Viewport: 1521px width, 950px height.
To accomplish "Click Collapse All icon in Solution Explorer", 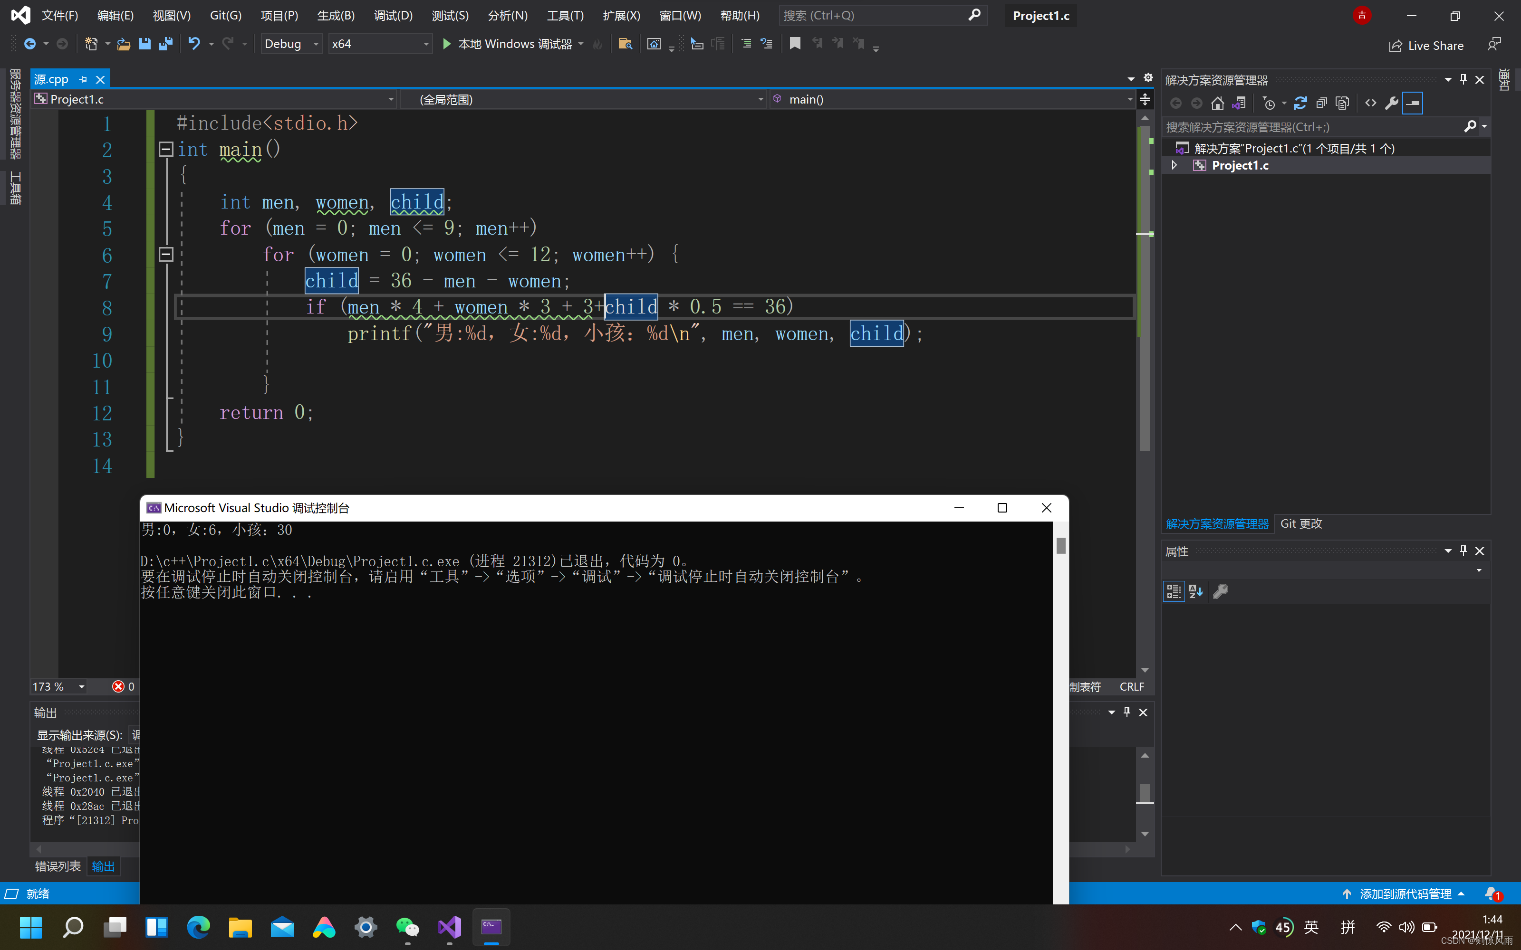I will pos(1321,103).
